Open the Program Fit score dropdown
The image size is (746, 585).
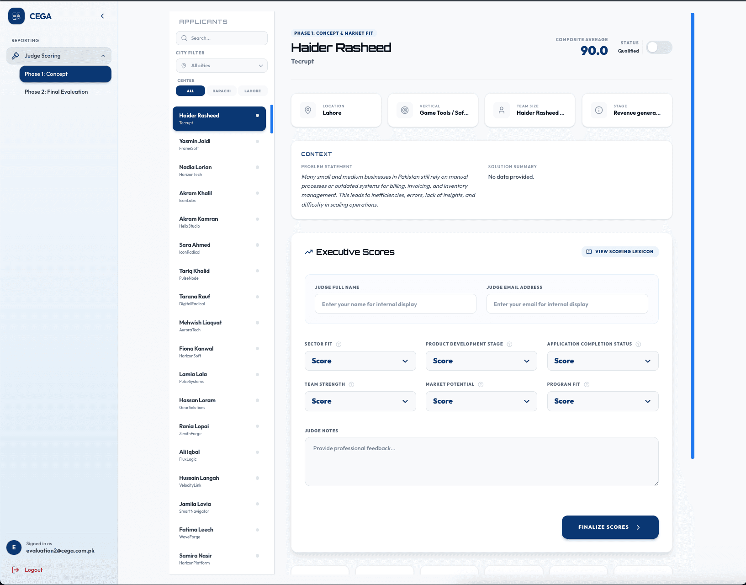(x=603, y=401)
